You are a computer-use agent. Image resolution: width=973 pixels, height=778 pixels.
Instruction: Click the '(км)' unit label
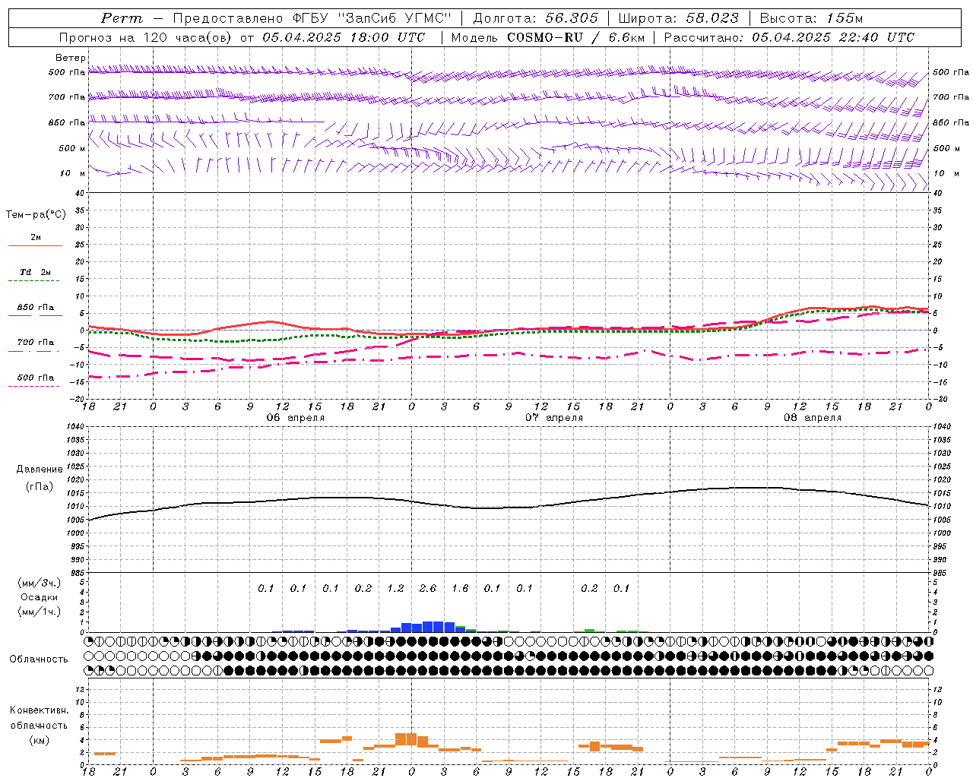pos(39,740)
